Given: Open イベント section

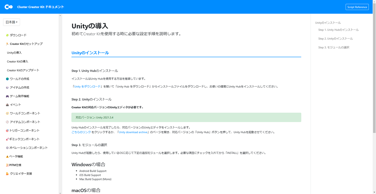Looking at the screenshot, I should click(x=16, y=105).
